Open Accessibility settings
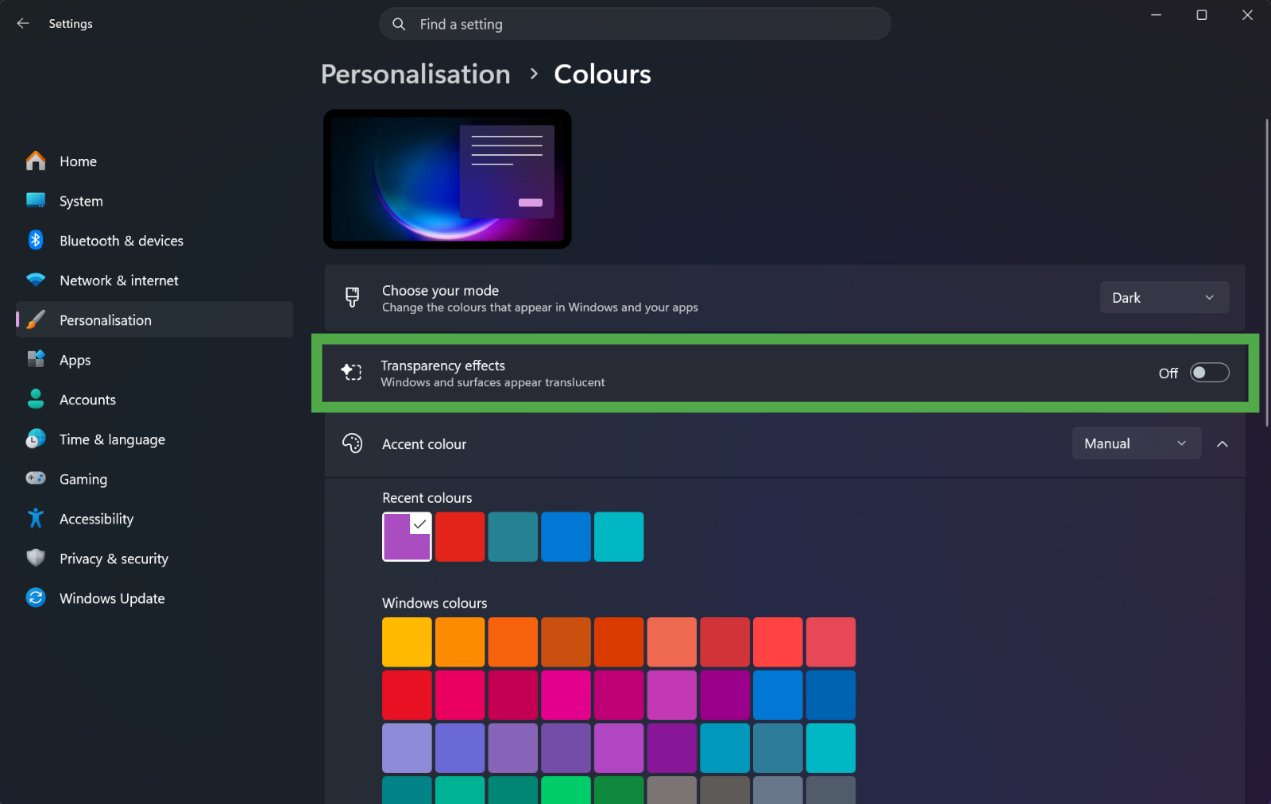The image size is (1271, 804). [155, 519]
